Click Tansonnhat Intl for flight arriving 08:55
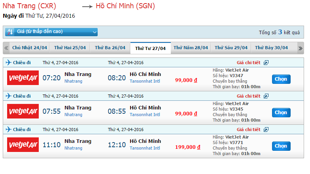 (x=145, y=115)
